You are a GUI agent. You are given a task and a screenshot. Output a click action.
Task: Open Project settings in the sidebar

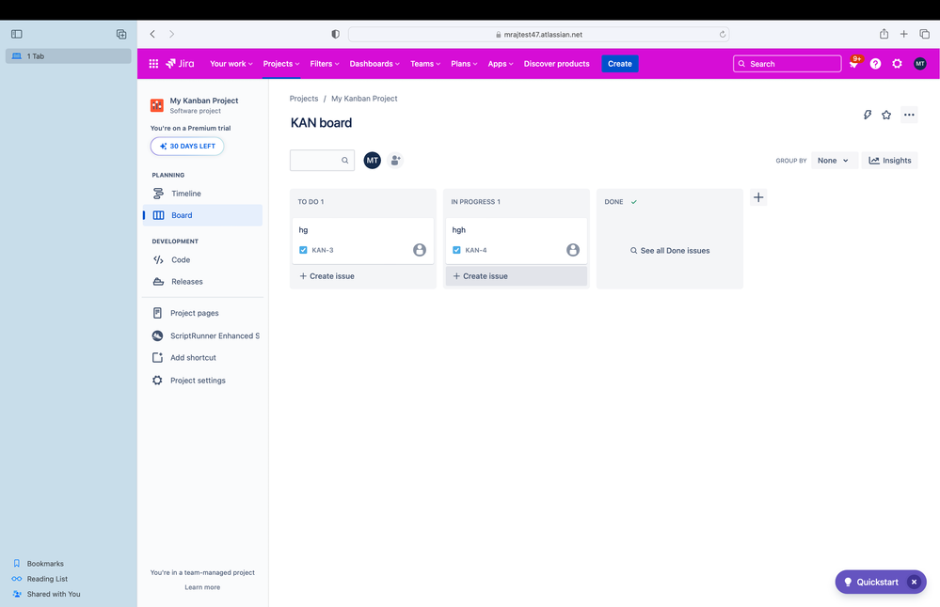[x=202, y=381]
